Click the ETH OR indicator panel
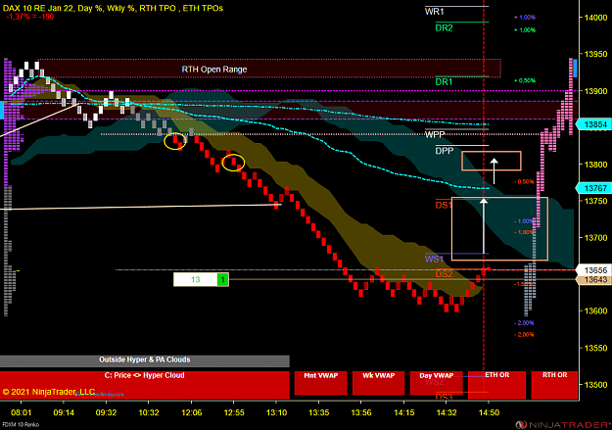Viewport: 612px width, 430px height. click(496, 385)
